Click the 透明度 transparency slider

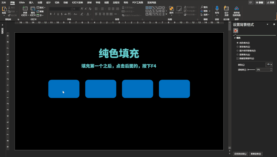click(251, 70)
